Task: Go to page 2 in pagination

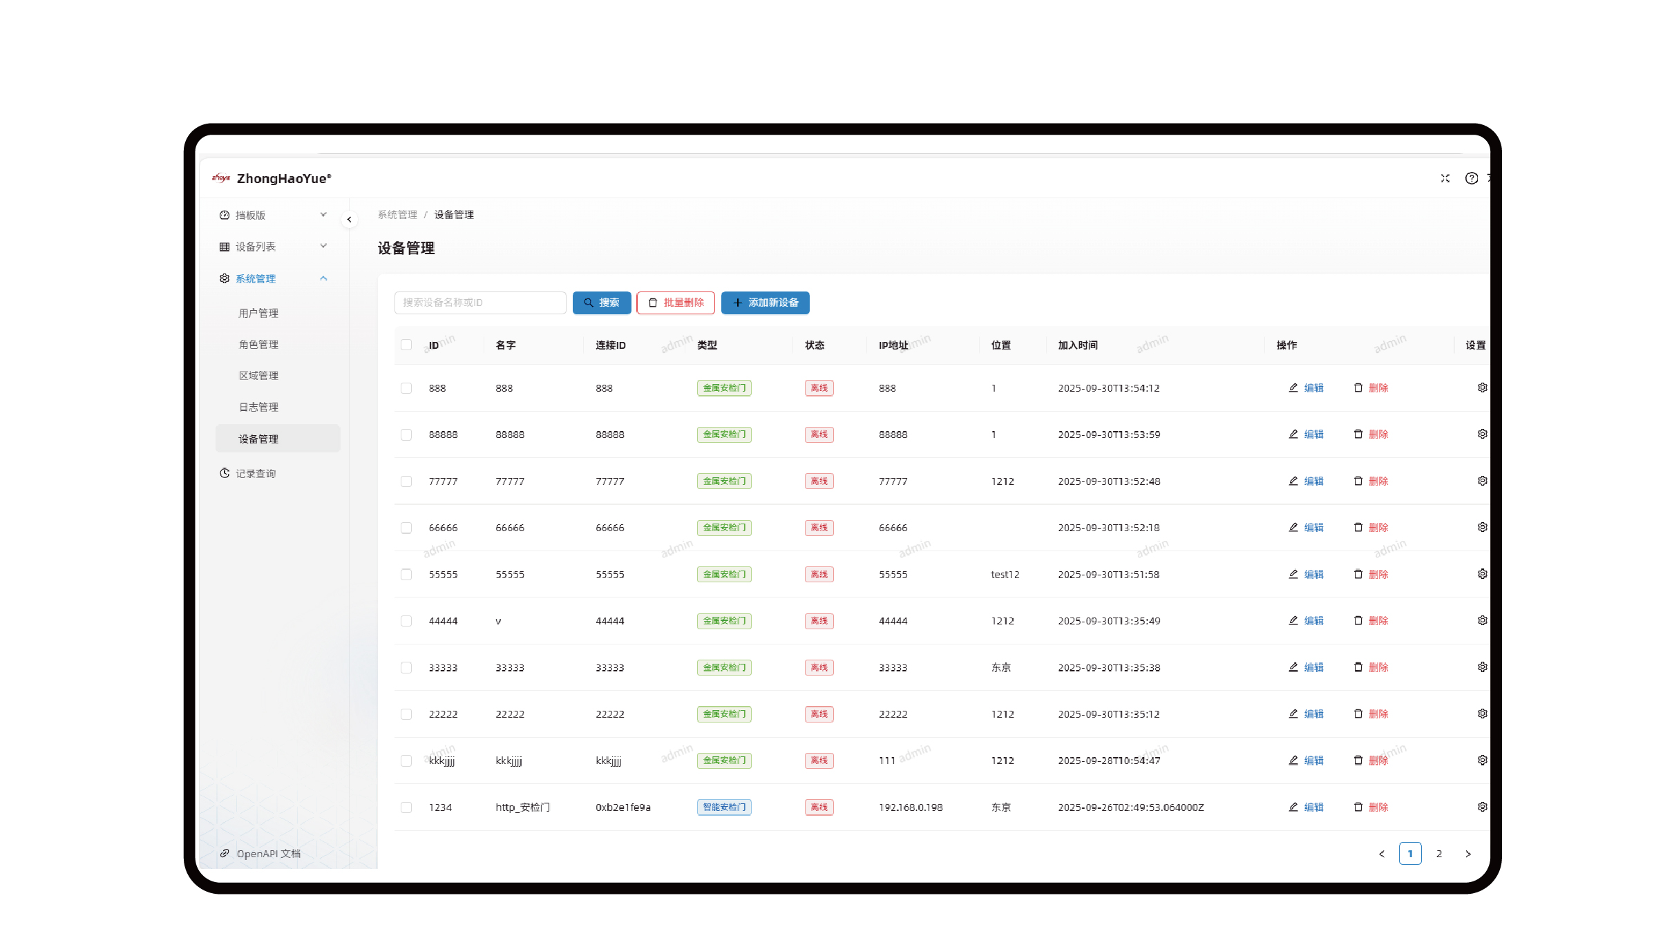Action: (x=1438, y=854)
